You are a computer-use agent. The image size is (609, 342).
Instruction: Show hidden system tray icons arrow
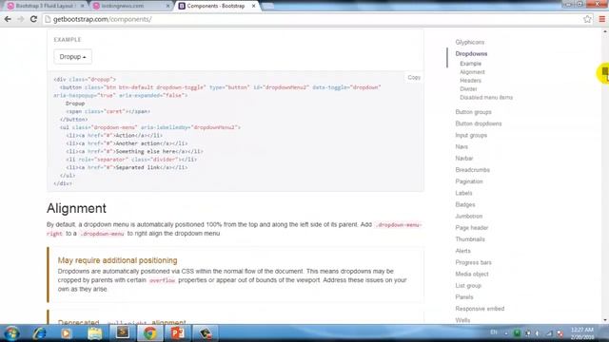coord(506,333)
